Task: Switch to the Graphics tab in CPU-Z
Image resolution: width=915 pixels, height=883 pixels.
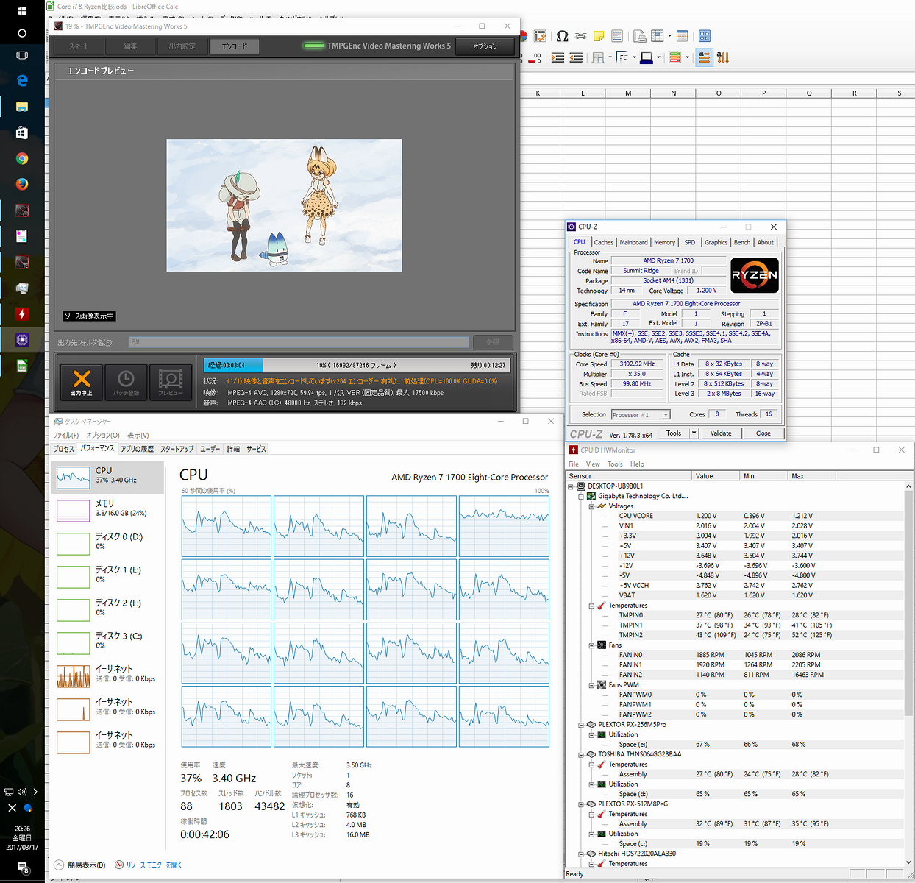Action: 716,242
